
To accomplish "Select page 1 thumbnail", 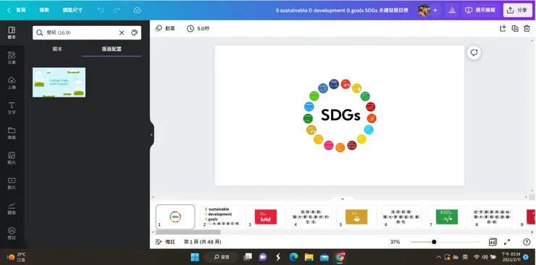I will (175, 217).
